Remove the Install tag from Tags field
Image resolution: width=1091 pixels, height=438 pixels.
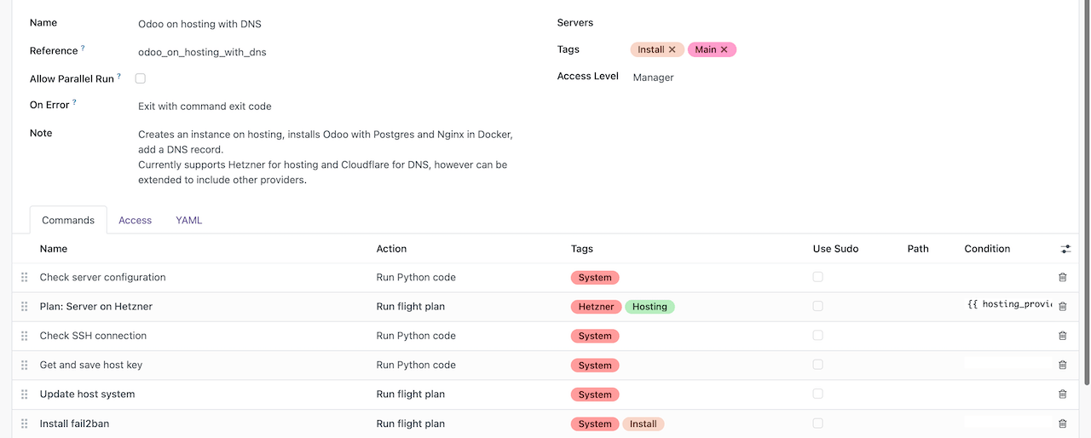click(672, 49)
